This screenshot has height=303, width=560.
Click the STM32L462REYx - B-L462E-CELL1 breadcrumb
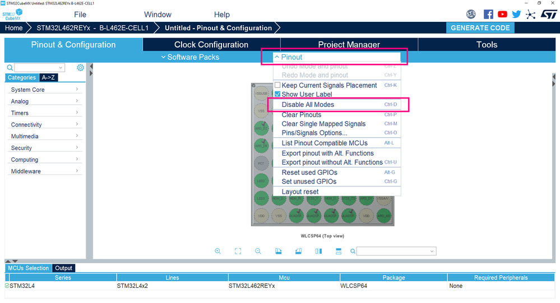pyautogui.click(x=92, y=28)
